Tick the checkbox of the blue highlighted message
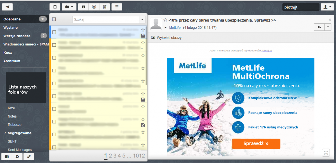This screenshot has height=163, width=336. click(54, 32)
